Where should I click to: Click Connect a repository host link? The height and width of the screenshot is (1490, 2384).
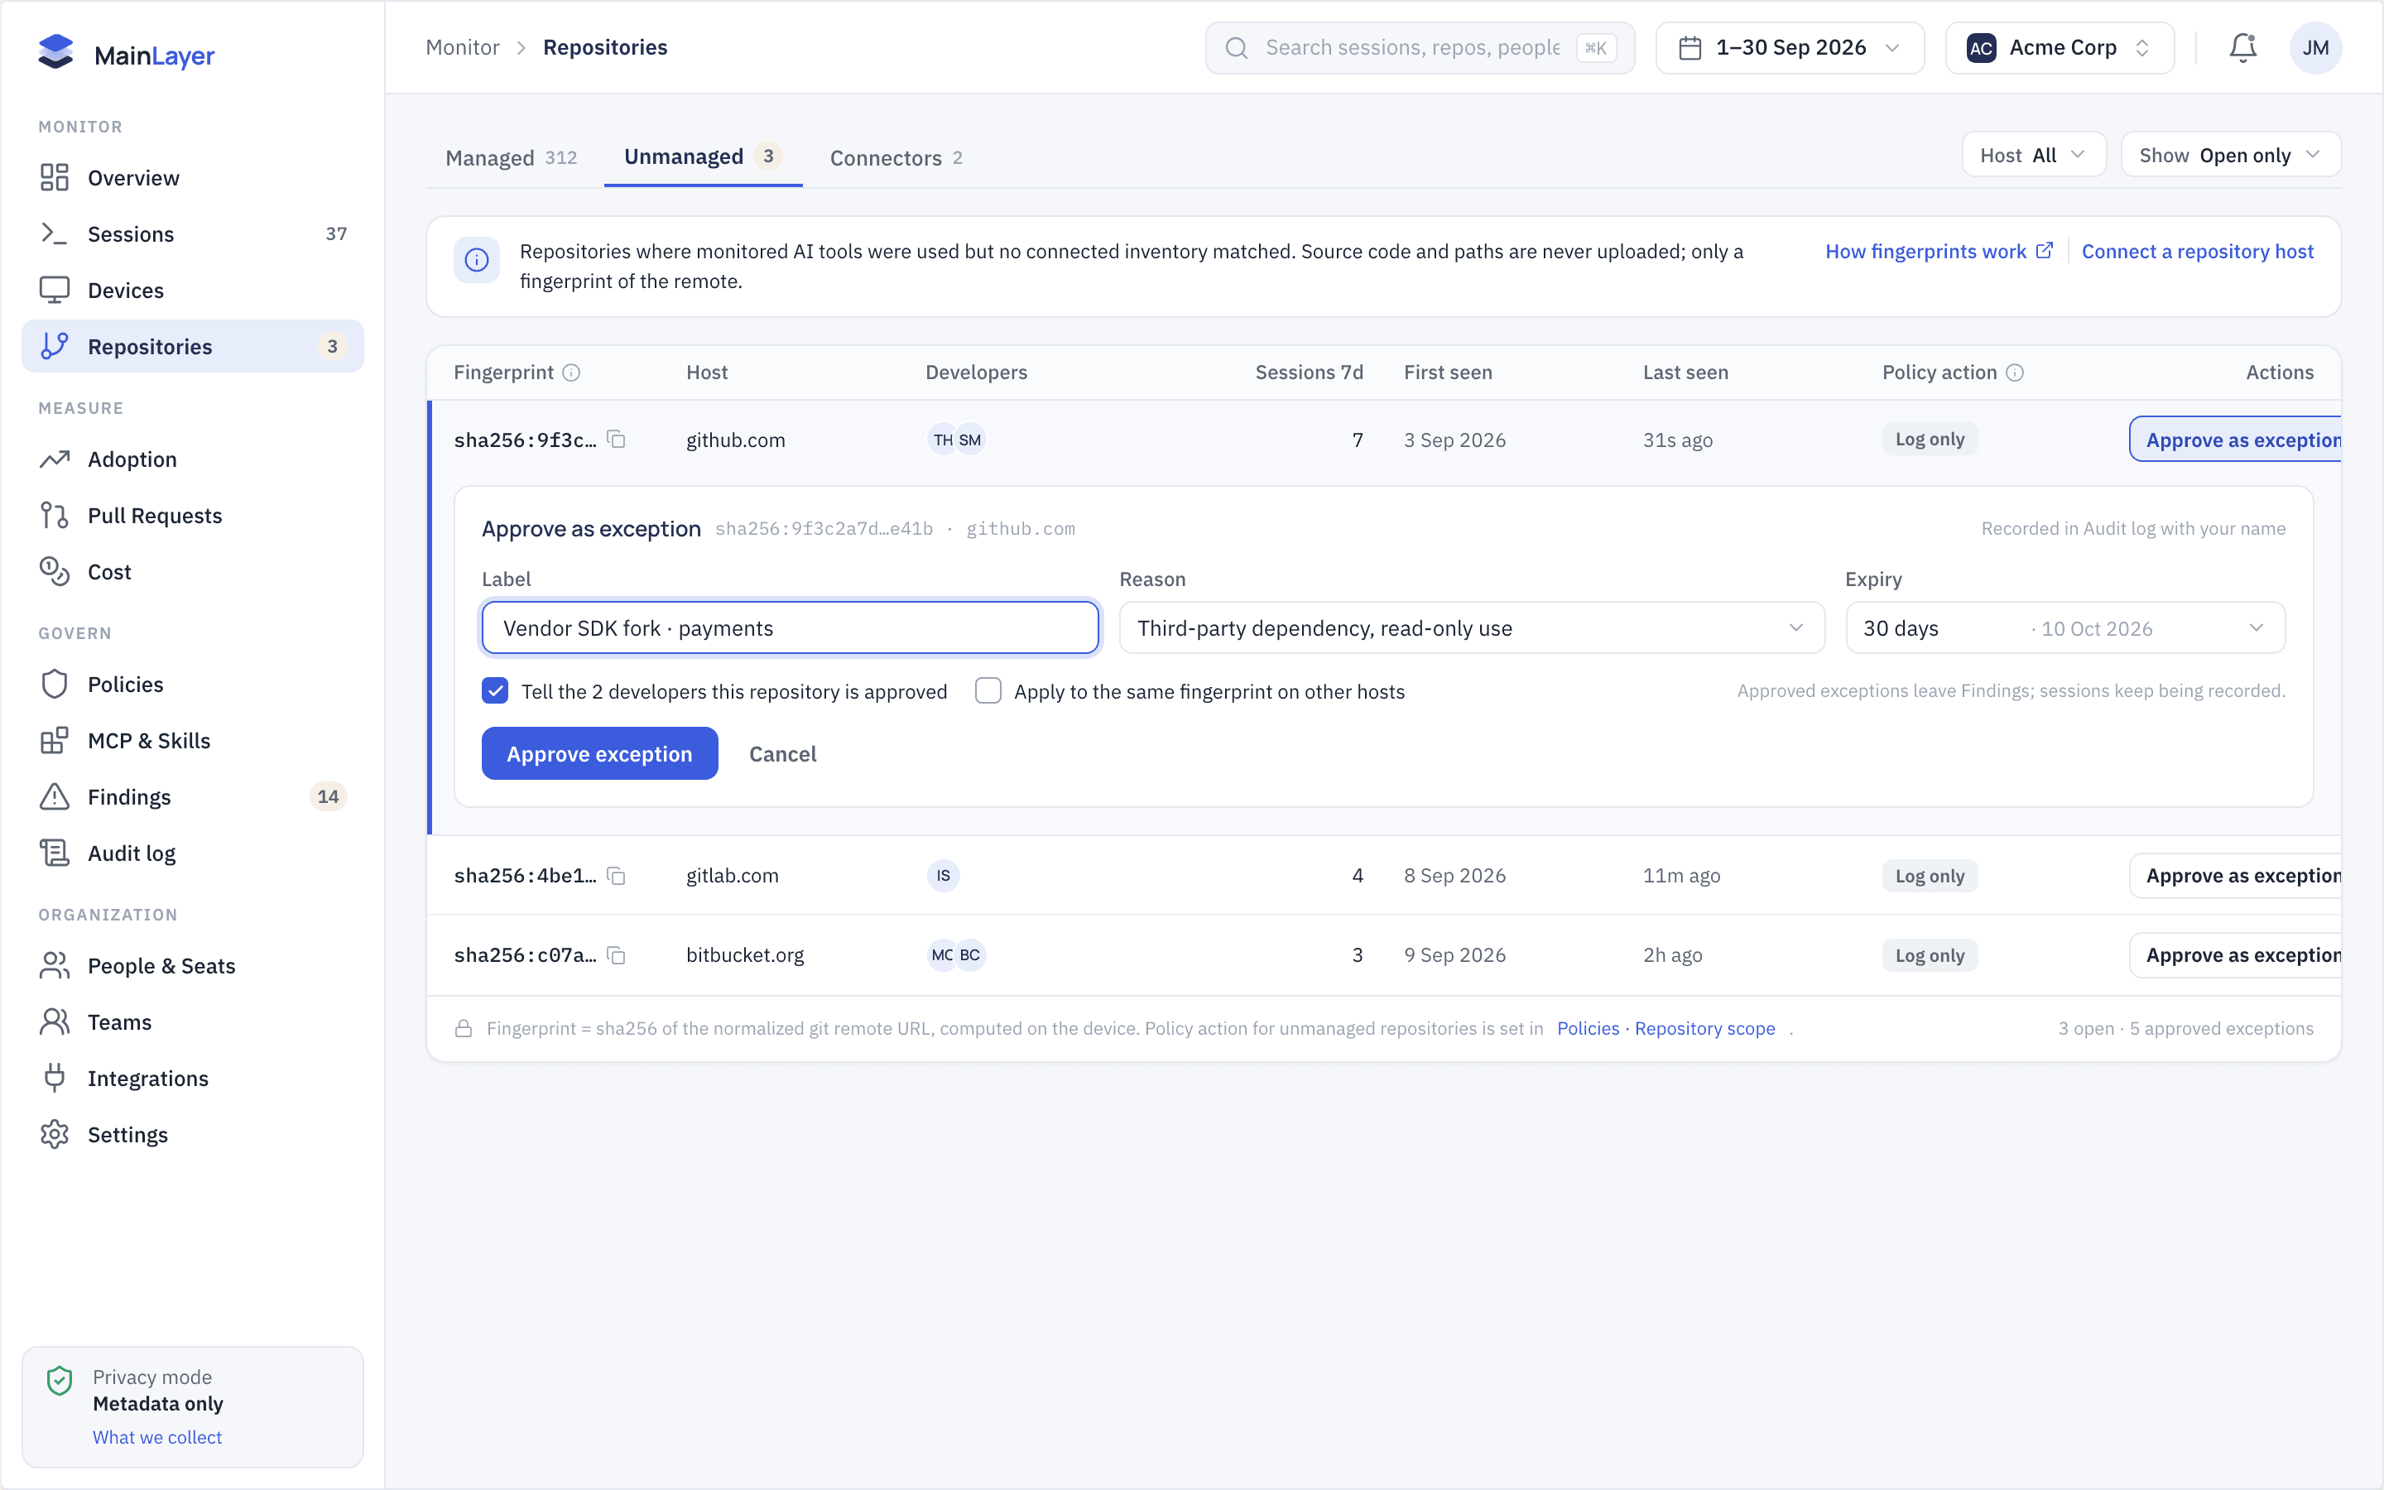pyautogui.click(x=2197, y=252)
